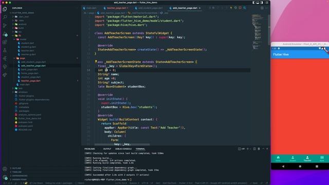Tap the emulator Recents square button
This screenshot has width=329, height=185.
[x=317, y=166]
